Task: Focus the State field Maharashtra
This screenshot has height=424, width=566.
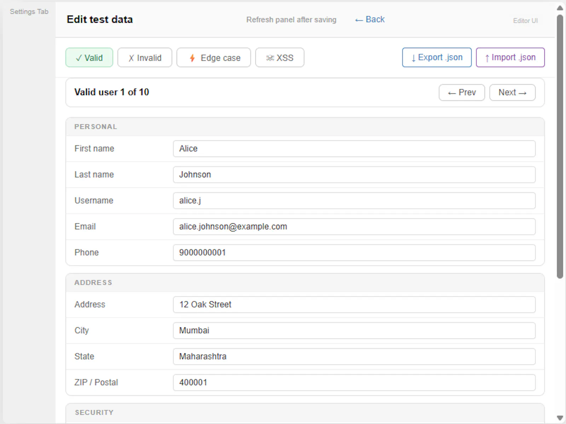Action: click(354, 357)
